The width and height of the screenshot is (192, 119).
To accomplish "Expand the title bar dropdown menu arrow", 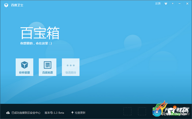I will pyautogui.click(x=173, y=4).
